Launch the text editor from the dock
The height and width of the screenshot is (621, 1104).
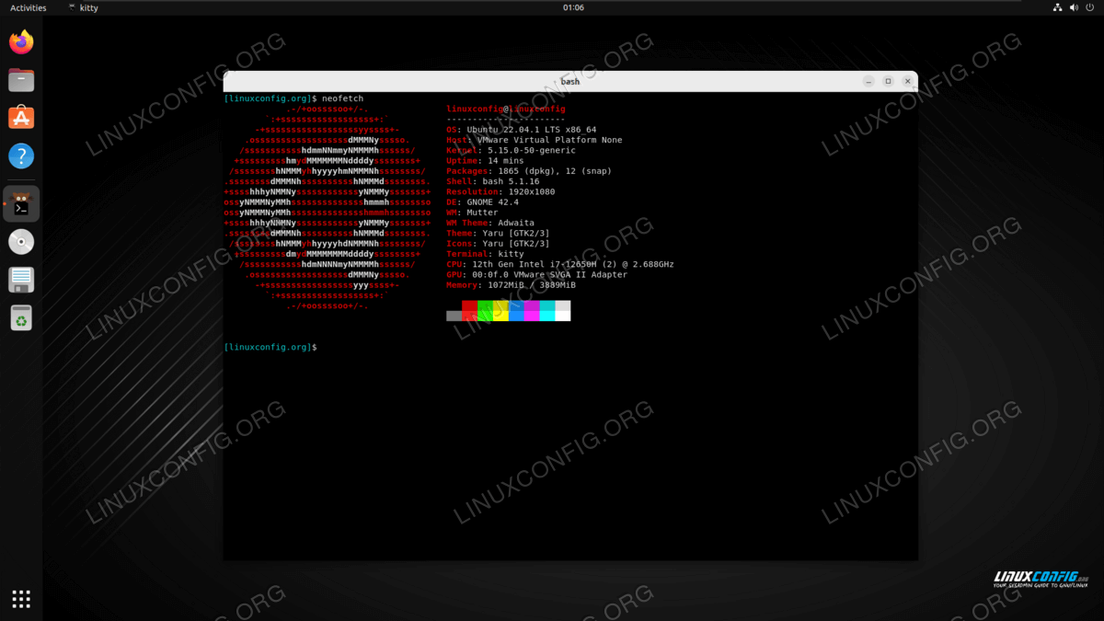(x=21, y=280)
